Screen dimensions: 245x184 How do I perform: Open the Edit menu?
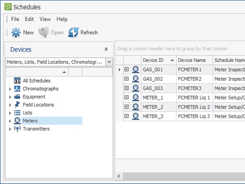[x=29, y=19]
